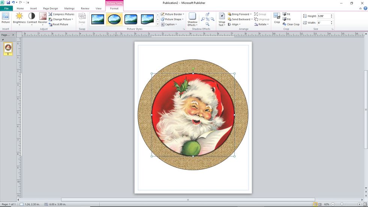This screenshot has height=207, width=368.
Task: Open the Recolor options
Action: coord(43,19)
